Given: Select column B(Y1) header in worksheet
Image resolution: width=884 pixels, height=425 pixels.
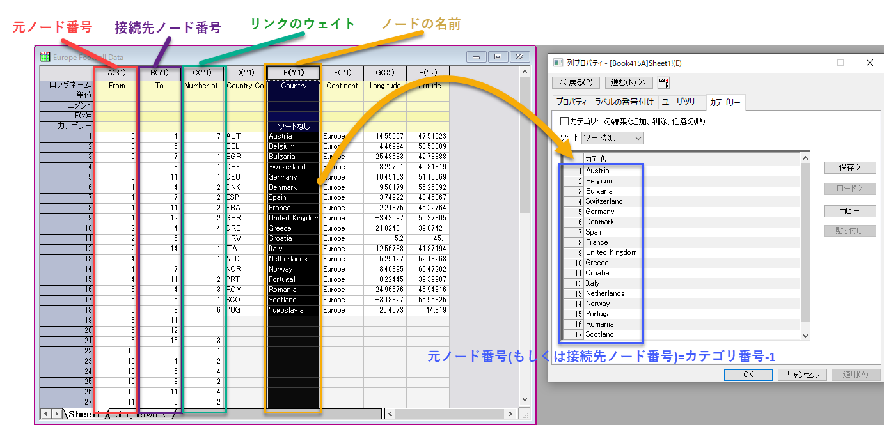Looking at the screenshot, I should click(x=159, y=73).
